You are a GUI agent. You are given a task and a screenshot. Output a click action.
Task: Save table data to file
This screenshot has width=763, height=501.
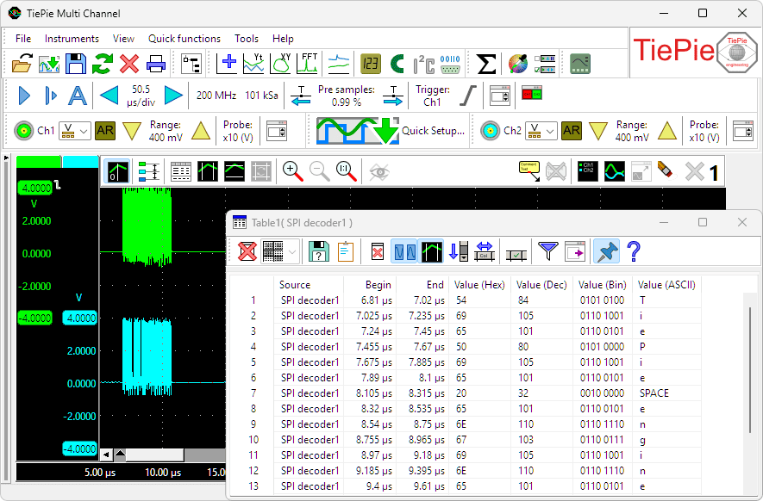click(319, 251)
